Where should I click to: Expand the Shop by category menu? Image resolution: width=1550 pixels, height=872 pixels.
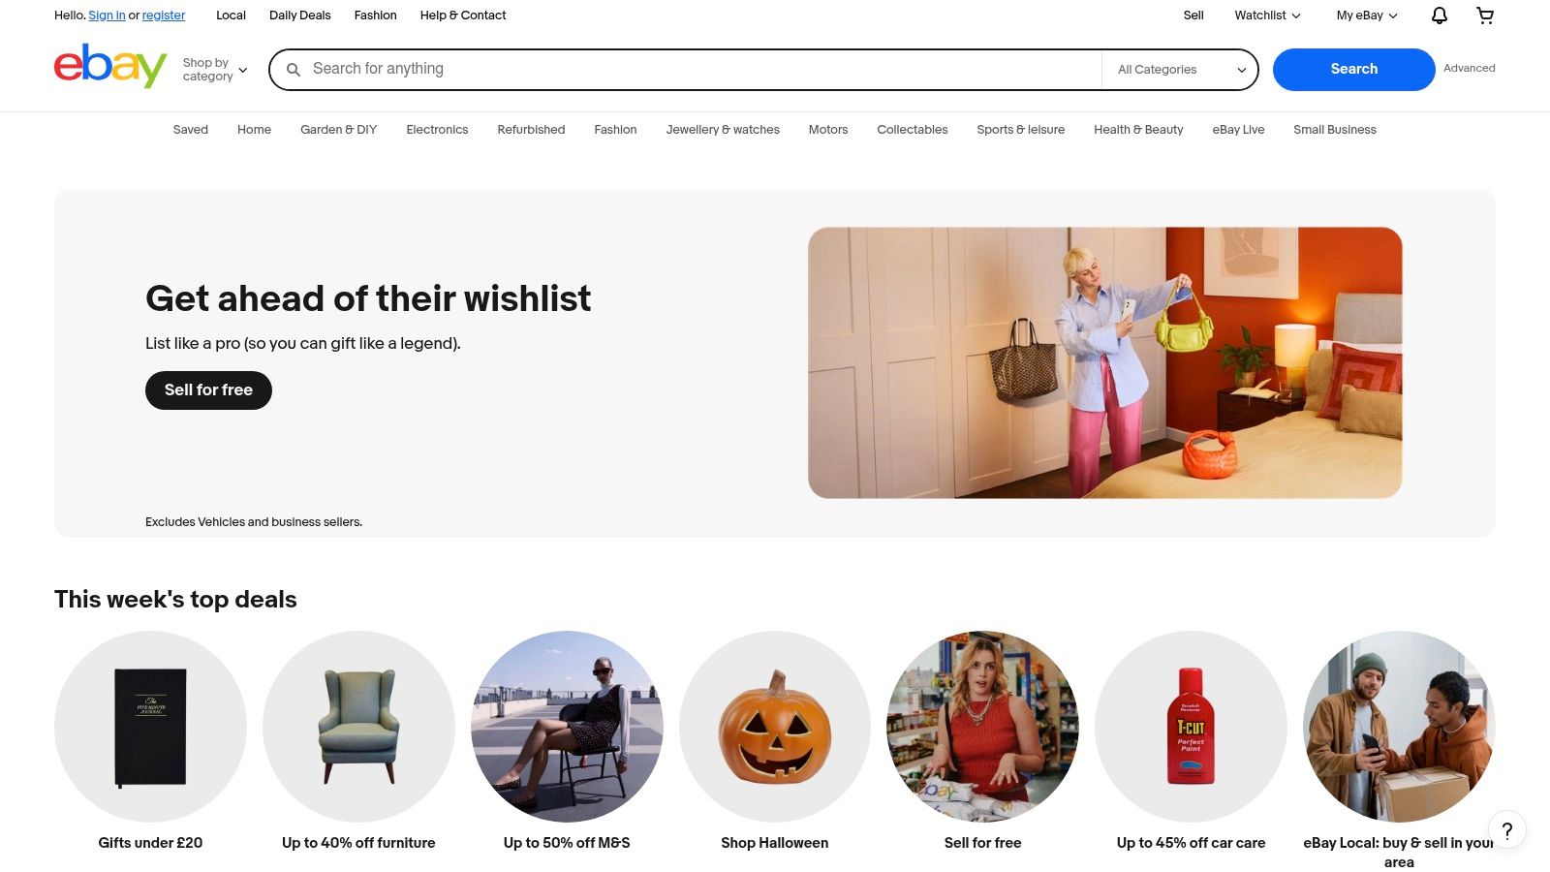click(x=215, y=70)
